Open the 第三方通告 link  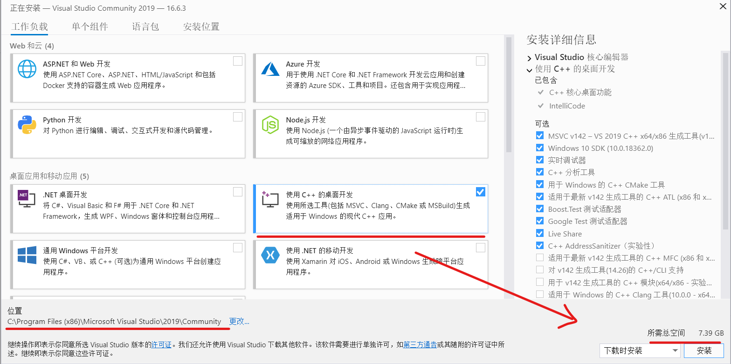420,344
